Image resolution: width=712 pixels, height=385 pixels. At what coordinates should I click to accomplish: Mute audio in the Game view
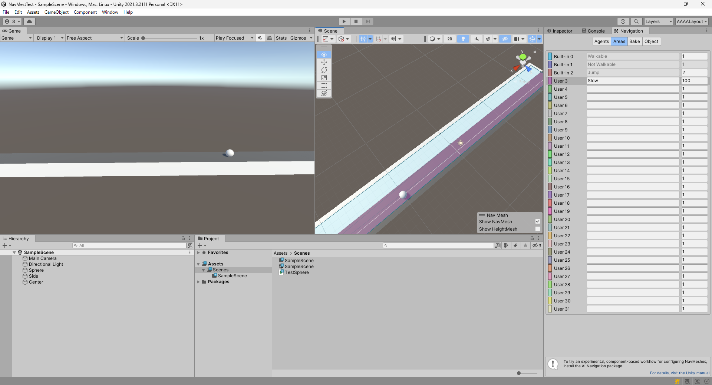click(260, 38)
